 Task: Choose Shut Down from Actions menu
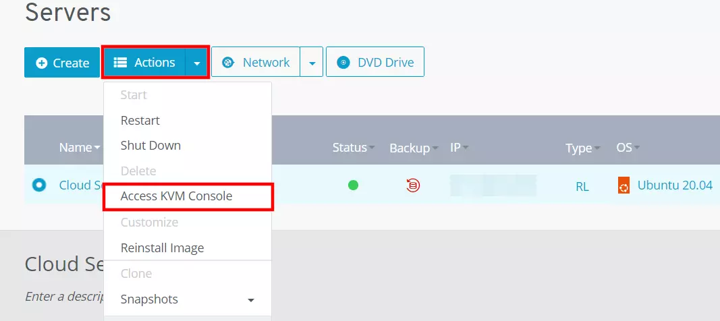coord(188,146)
